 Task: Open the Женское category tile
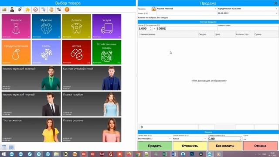pyautogui.click(x=16, y=26)
